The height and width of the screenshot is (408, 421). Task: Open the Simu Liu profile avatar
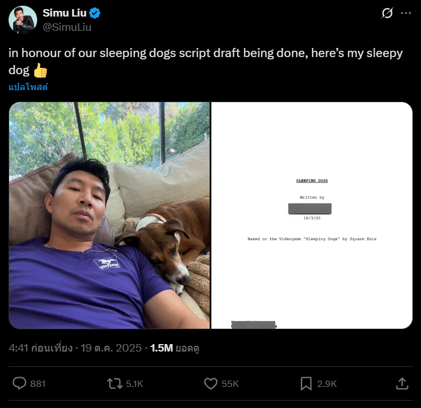(x=23, y=20)
